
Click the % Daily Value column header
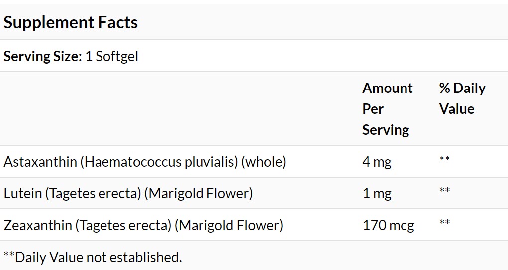click(462, 98)
